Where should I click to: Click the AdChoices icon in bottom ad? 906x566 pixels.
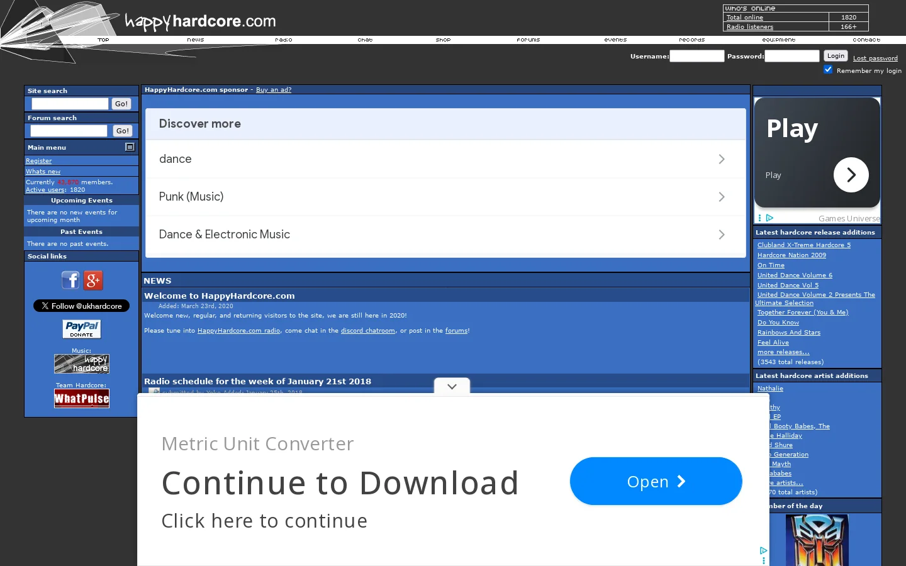(763, 550)
